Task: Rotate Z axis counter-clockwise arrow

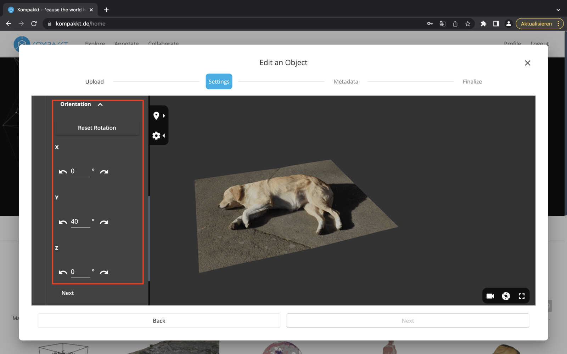Action: pyautogui.click(x=63, y=272)
